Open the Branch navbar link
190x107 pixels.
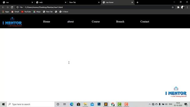[120, 22]
